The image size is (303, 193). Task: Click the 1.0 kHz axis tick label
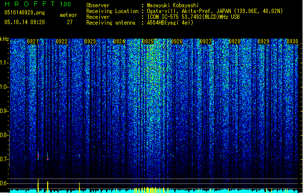(x=4, y=87)
